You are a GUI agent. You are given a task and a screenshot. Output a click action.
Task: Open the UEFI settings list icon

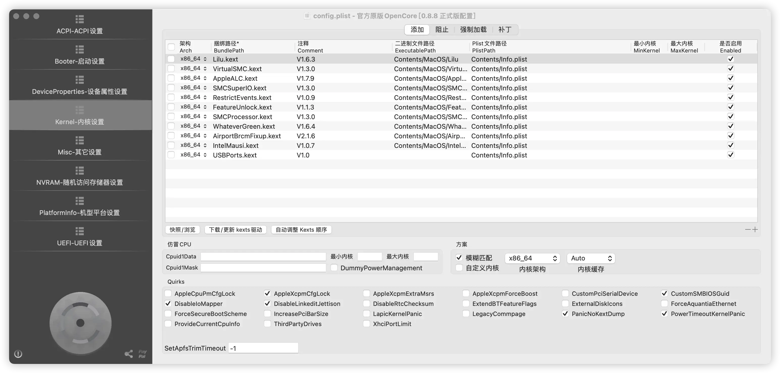coord(80,231)
